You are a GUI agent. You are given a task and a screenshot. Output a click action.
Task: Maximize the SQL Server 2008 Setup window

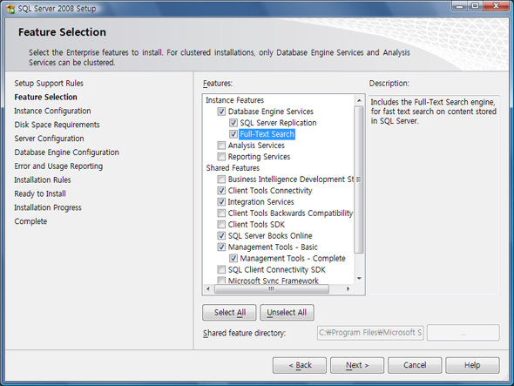pos(475,5)
